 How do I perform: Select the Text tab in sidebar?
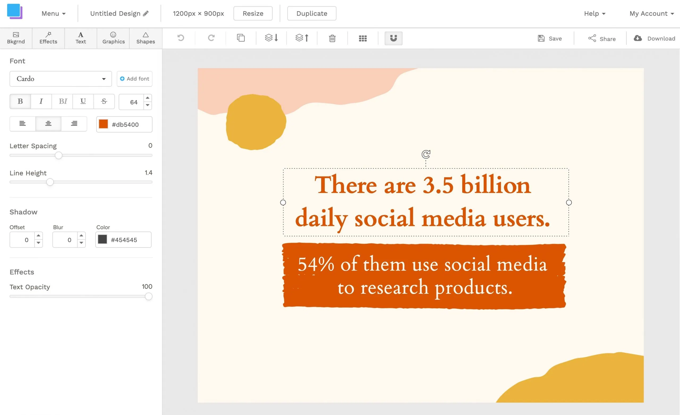pos(80,38)
